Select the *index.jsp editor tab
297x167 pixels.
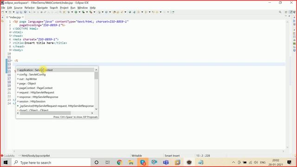coord(15,17)
